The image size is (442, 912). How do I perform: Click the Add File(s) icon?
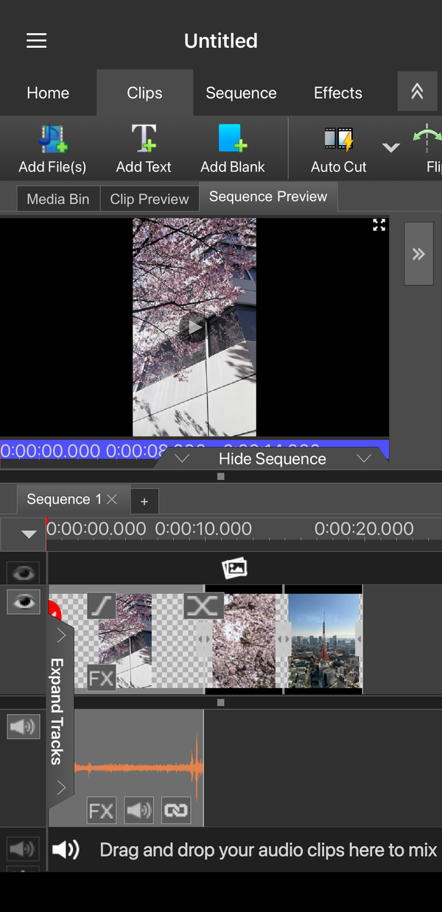click(52, 139)
